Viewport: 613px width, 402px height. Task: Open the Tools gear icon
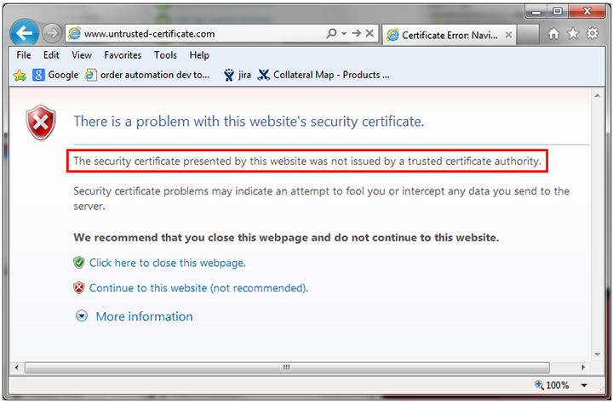[593, 34]
